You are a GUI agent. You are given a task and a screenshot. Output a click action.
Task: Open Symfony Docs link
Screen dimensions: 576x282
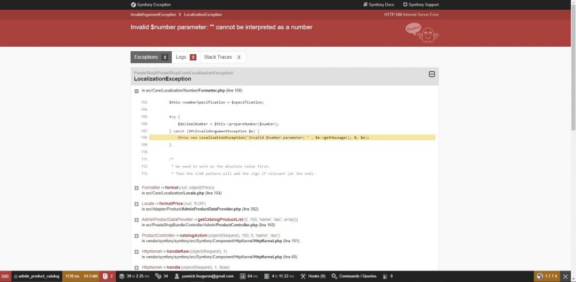tap(378, 5)
